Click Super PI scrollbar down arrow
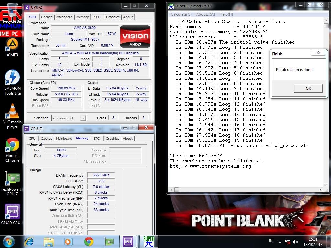Screen dimensions: 331x248 326,184
